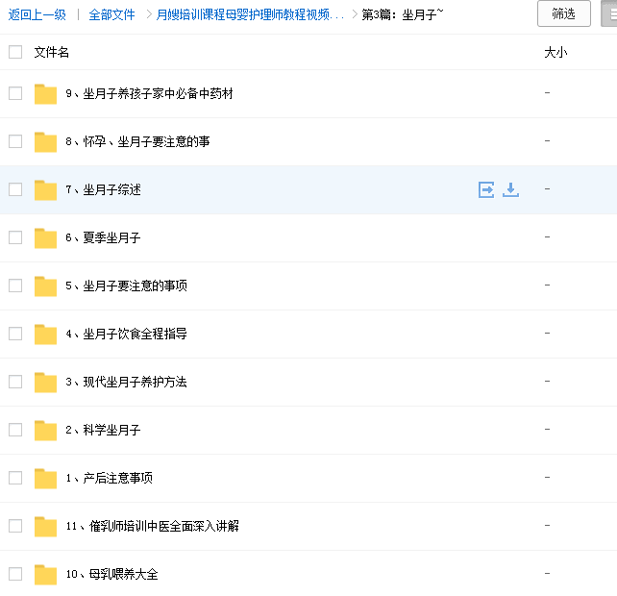
Task: Check the box for 4、坐月子饮食全程指导
Action: pyautogui.click(x=15, y=334)
